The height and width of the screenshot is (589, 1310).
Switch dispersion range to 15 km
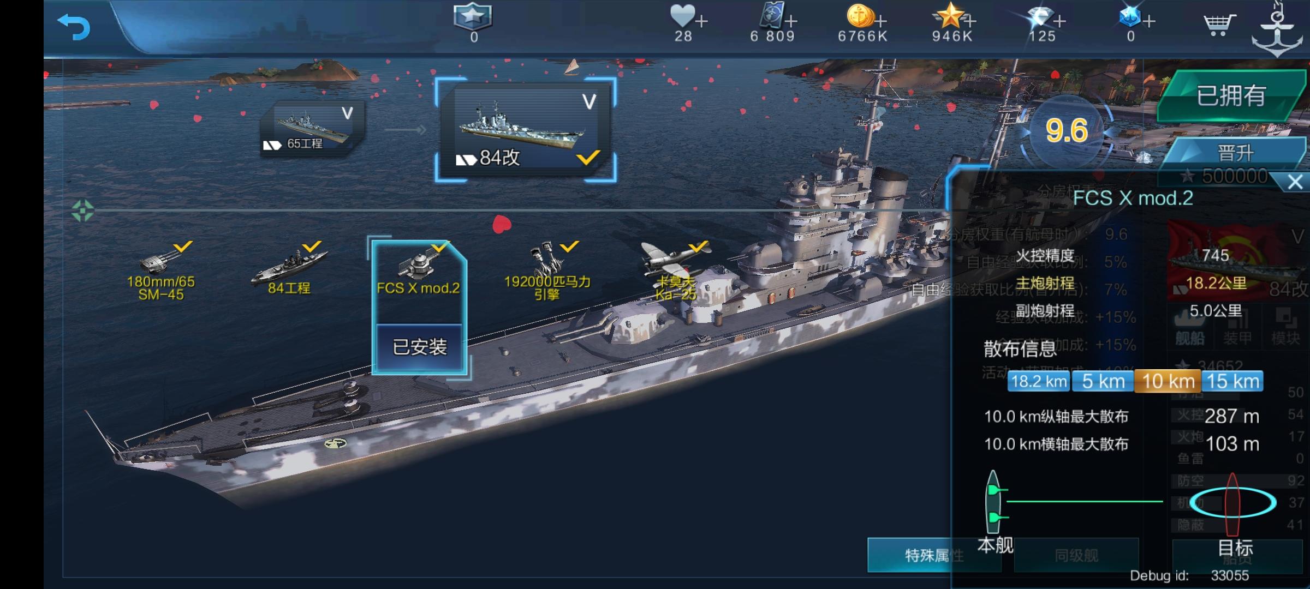point(1232,381)
